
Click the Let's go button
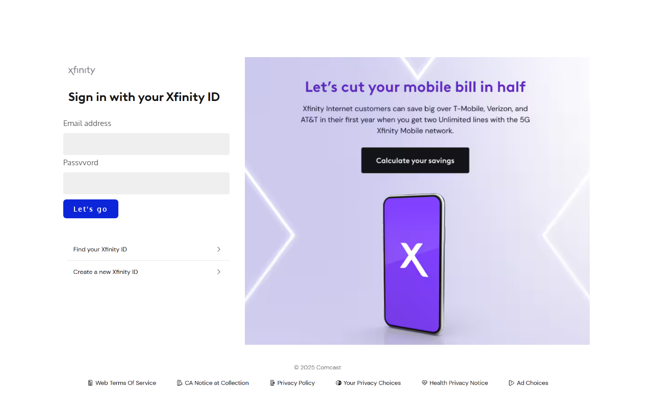click(91, 209)
